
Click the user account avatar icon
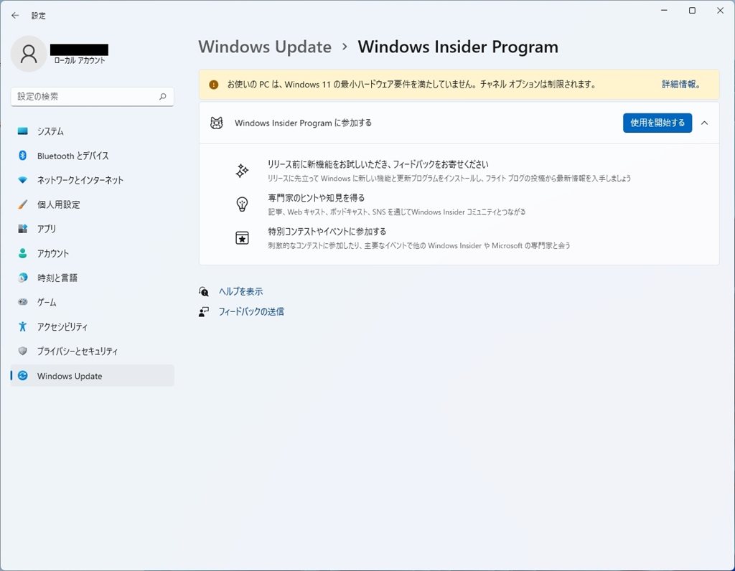click(x=29, y=54)
